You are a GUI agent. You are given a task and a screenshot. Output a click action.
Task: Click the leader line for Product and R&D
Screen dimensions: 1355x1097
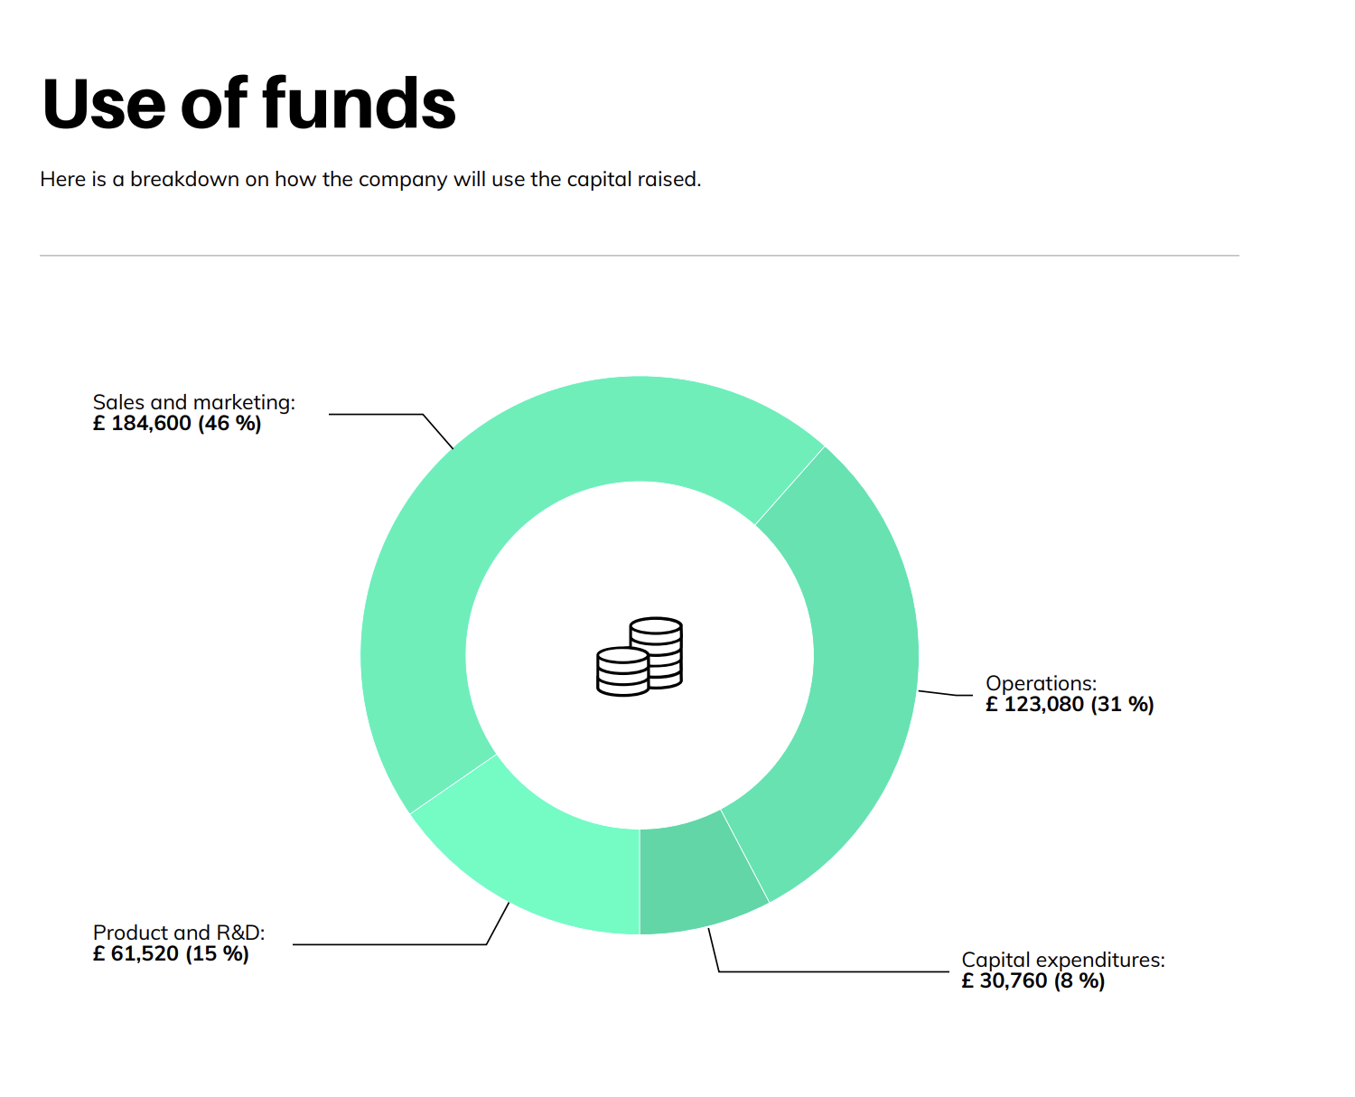point(388,945)
